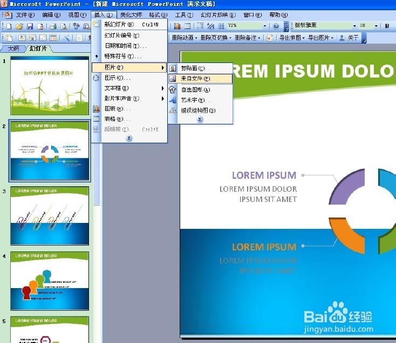Open the 文本框 submenu entry
Screen dimensions: 396x343
tap(129, 88)
